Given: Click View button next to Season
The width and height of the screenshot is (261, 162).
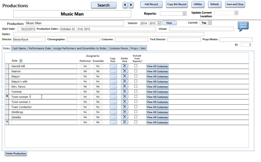Looking at the screenshot, I should 169,23.
